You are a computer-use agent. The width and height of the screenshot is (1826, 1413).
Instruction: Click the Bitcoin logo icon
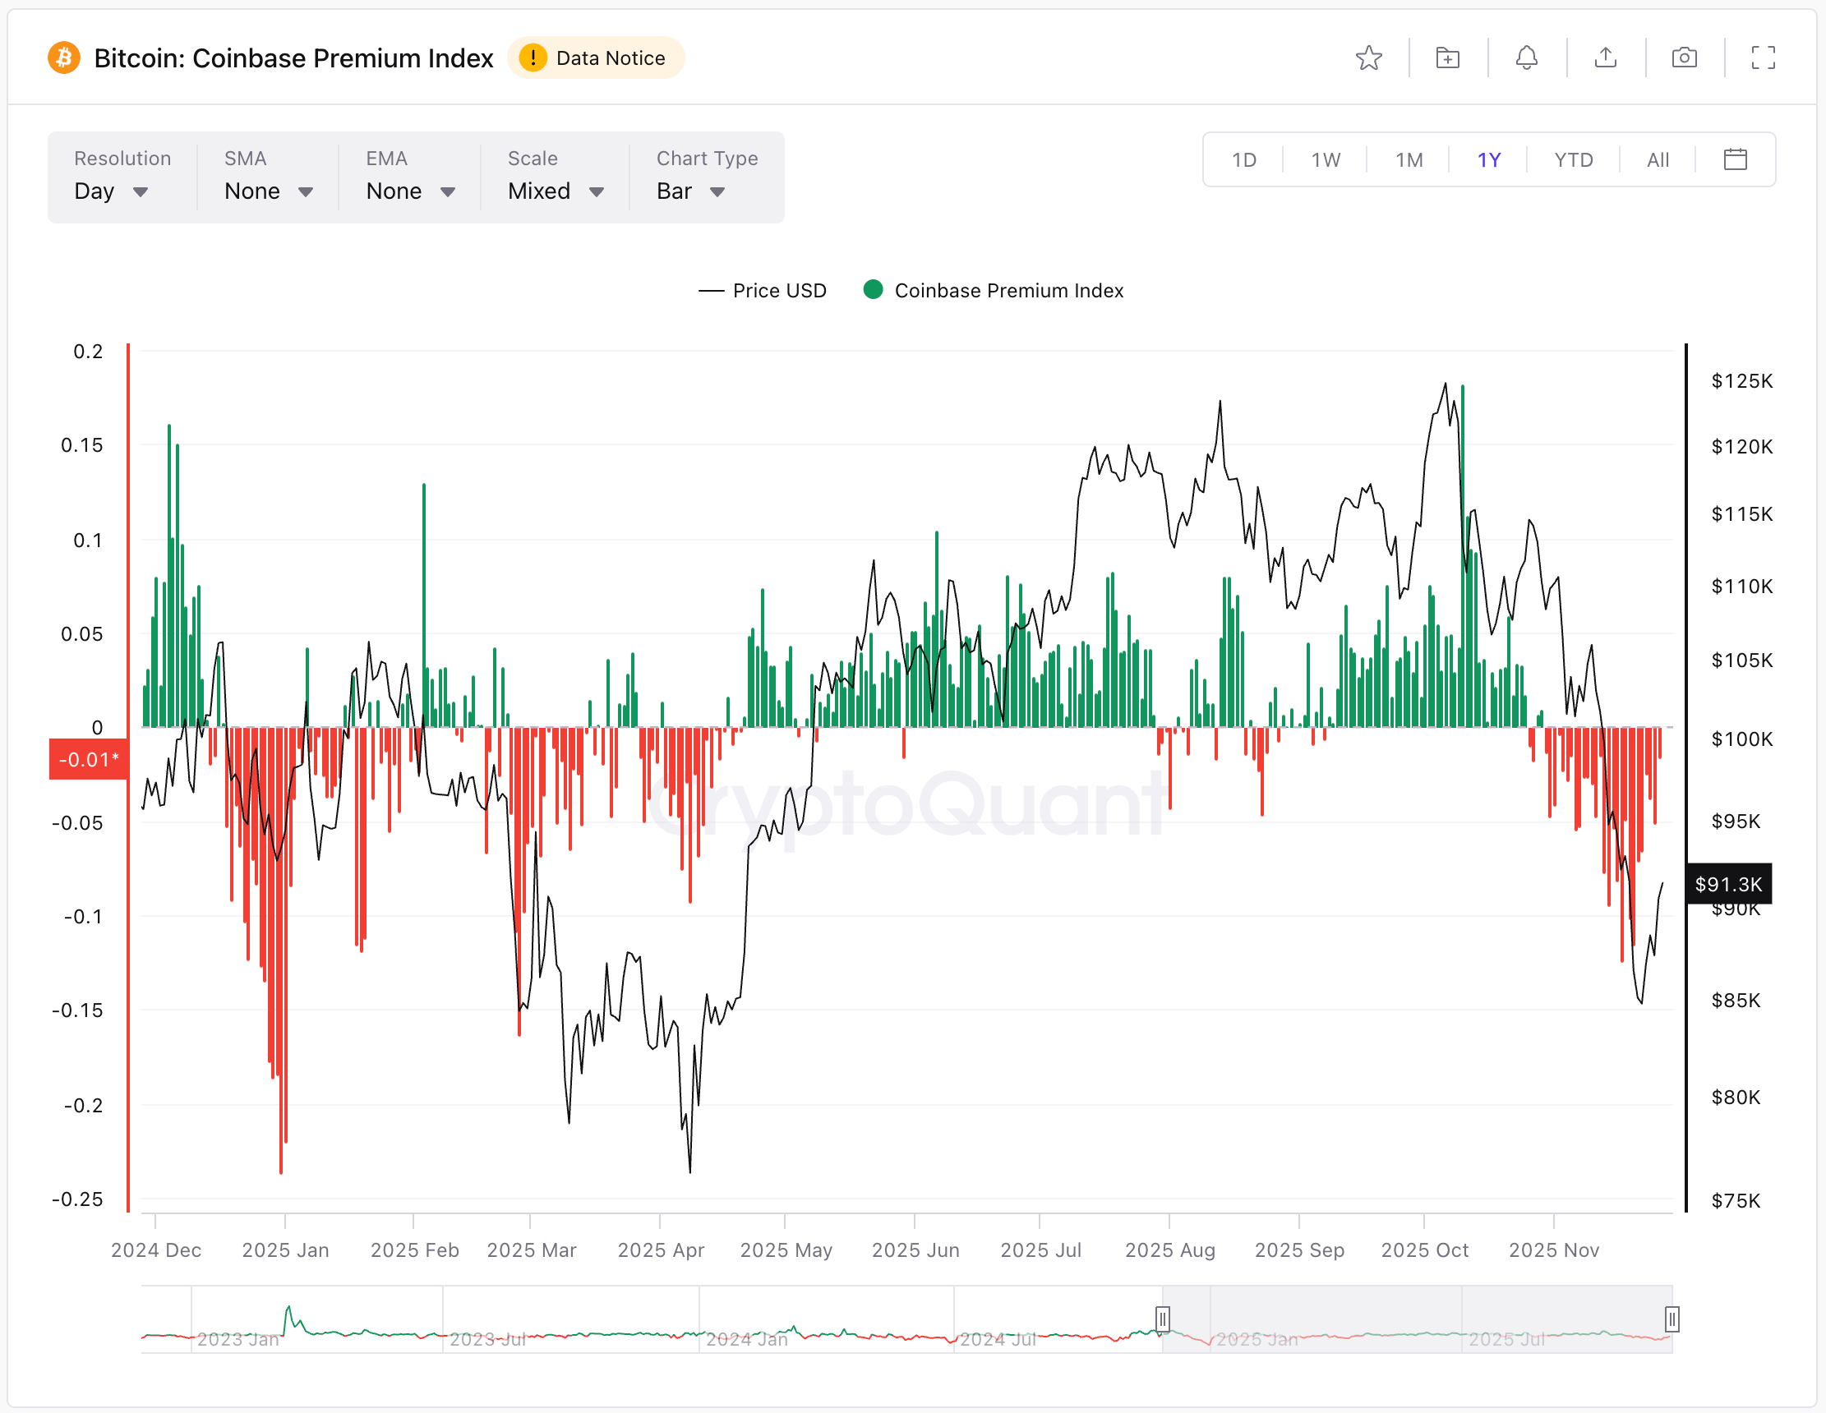(63, 58)
